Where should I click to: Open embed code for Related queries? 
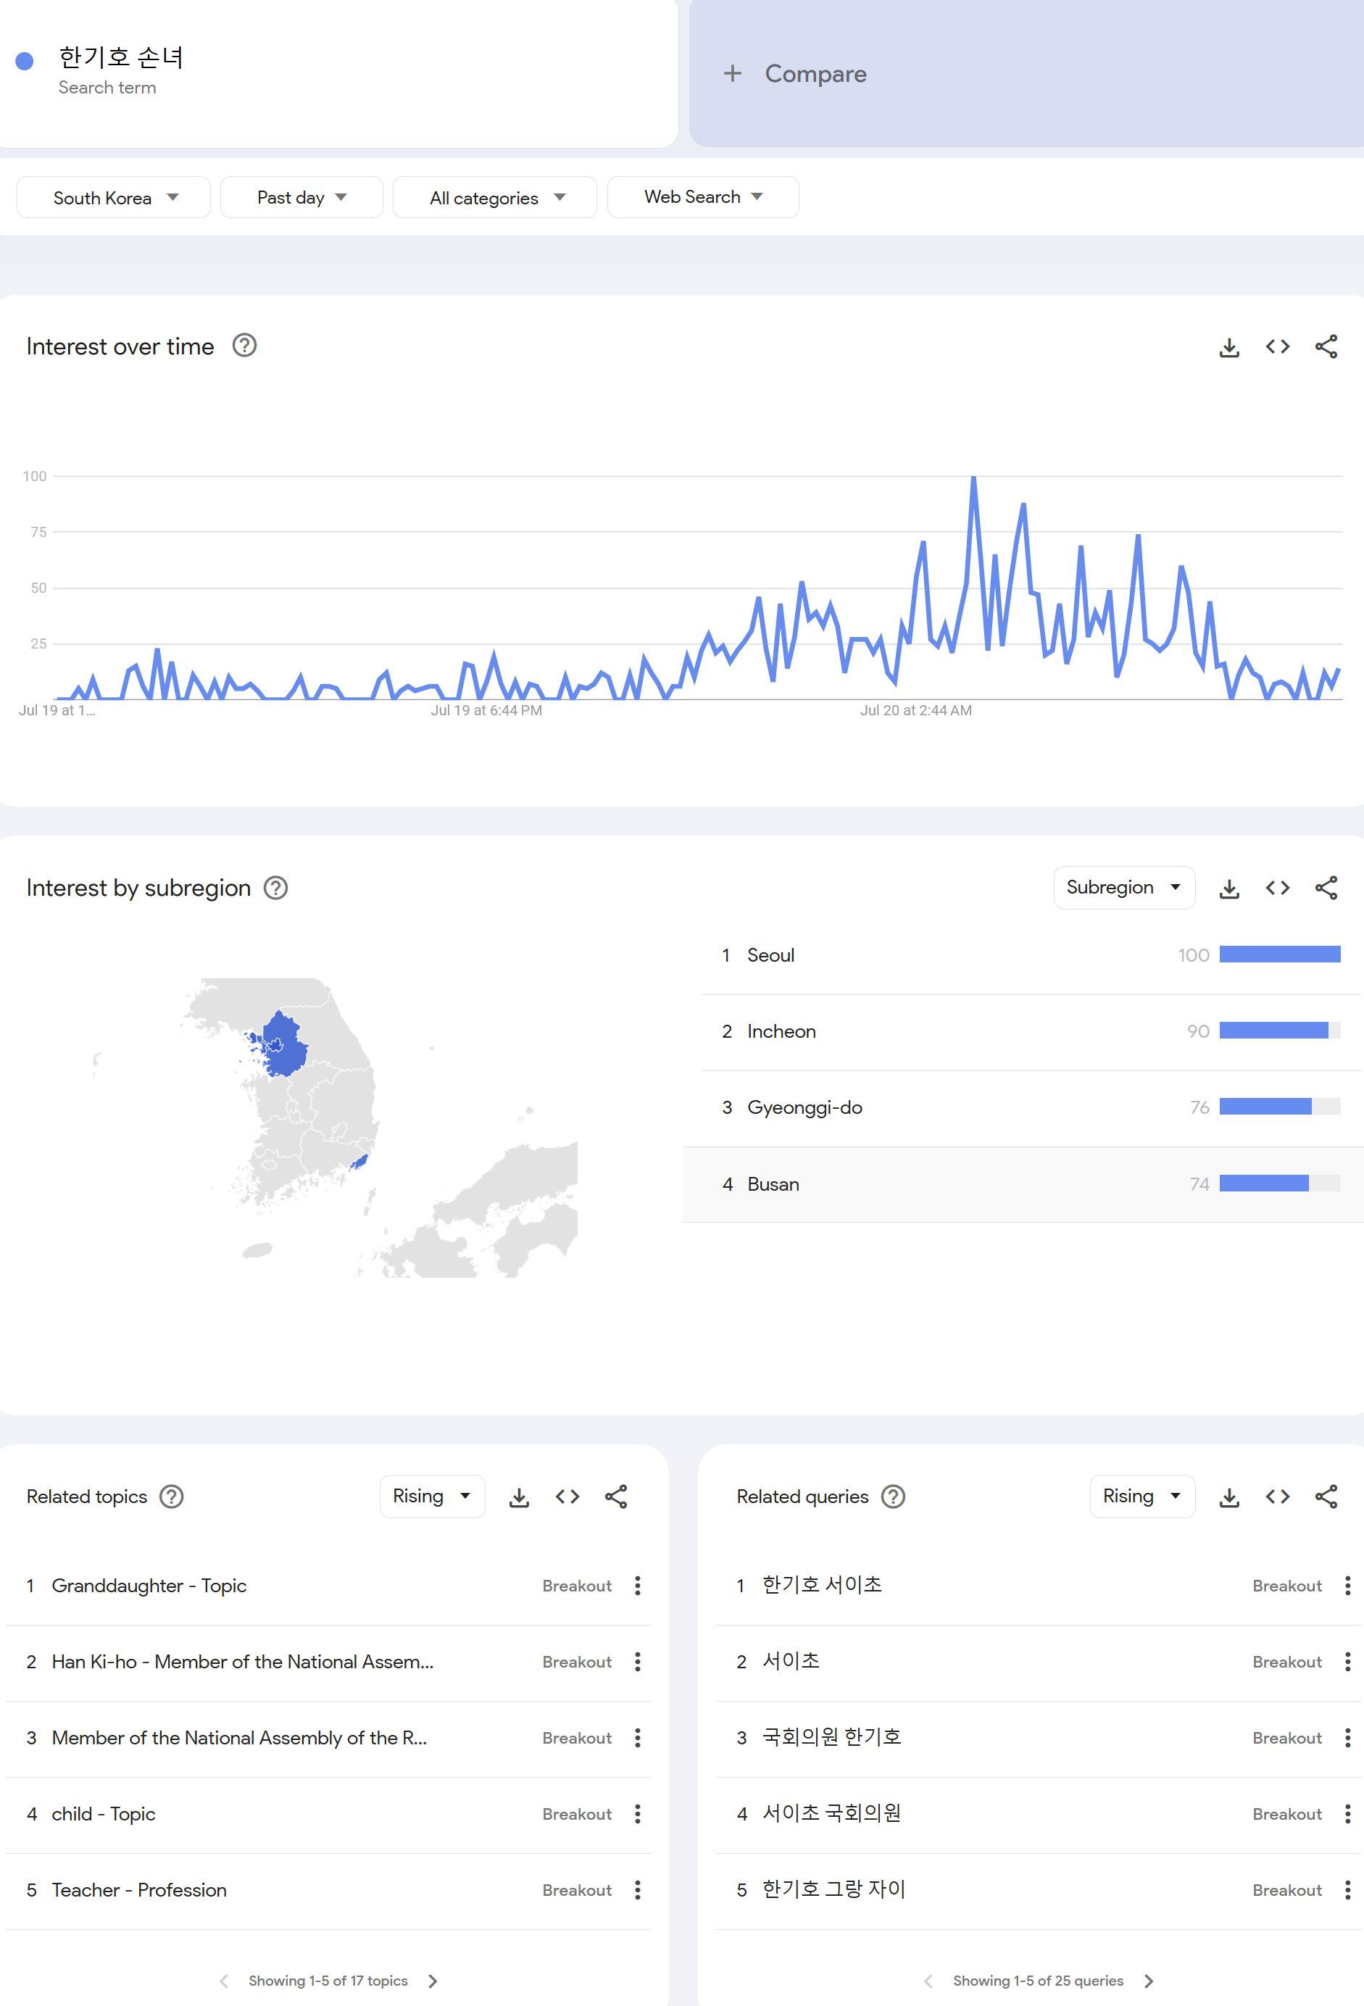tap(1277, 1497)
